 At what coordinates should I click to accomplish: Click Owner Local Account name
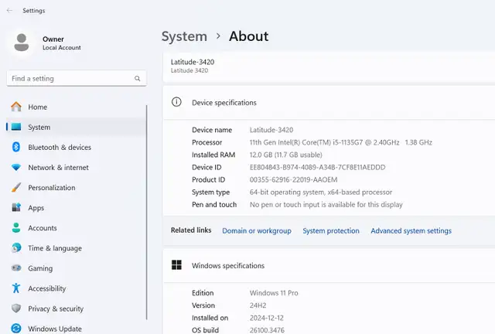coord(62,43)
